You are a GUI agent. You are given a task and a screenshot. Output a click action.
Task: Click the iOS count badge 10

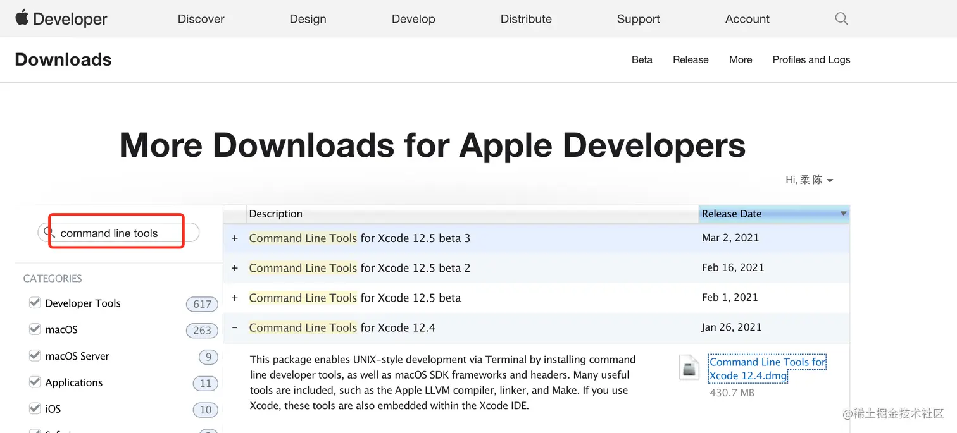pos(205,410)
